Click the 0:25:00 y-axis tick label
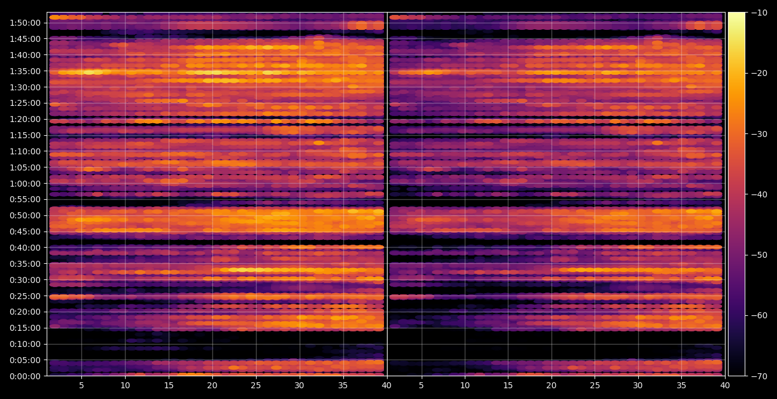777x399 pixels. (25, 296)
